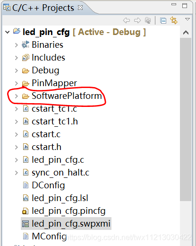The height and width of the screenshot is (246, 196).
Task: Select the led_pin_cfg.swpxmi file icon
Action: [x=26, y=224]
